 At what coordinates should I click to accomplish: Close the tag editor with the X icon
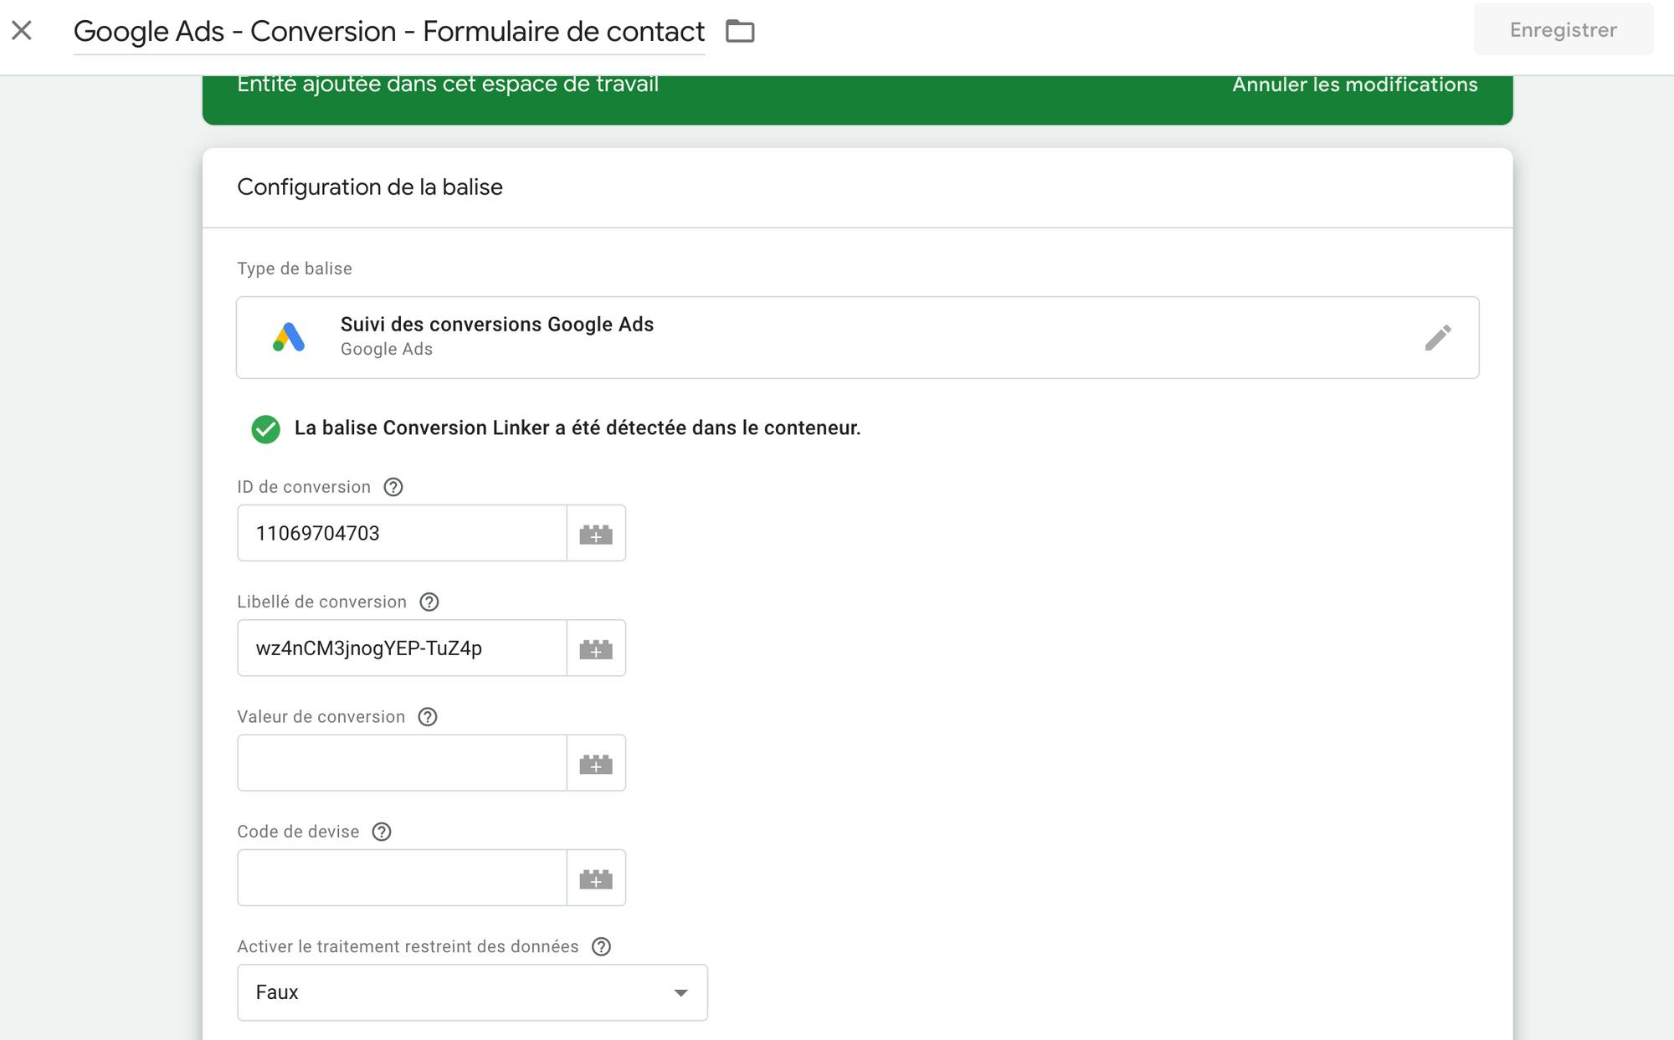pyautogui.click(x=22, y=31)
